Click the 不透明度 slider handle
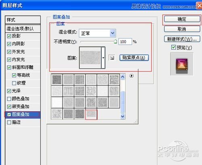The width and height of the screenshot is (202, 165). click(x=116, y=42)
